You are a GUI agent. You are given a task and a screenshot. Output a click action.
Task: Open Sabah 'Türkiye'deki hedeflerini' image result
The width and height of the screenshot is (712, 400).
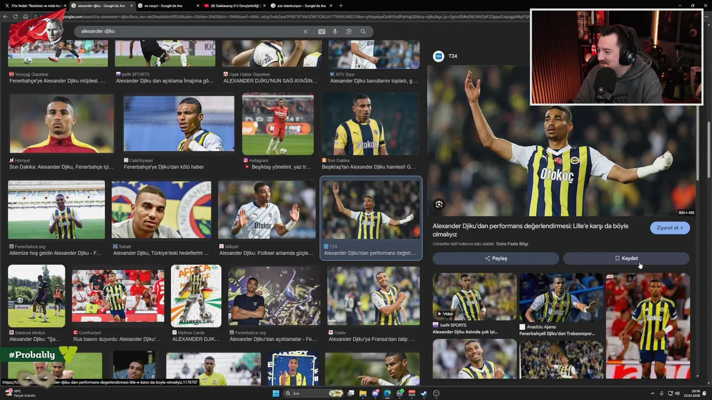161,210
